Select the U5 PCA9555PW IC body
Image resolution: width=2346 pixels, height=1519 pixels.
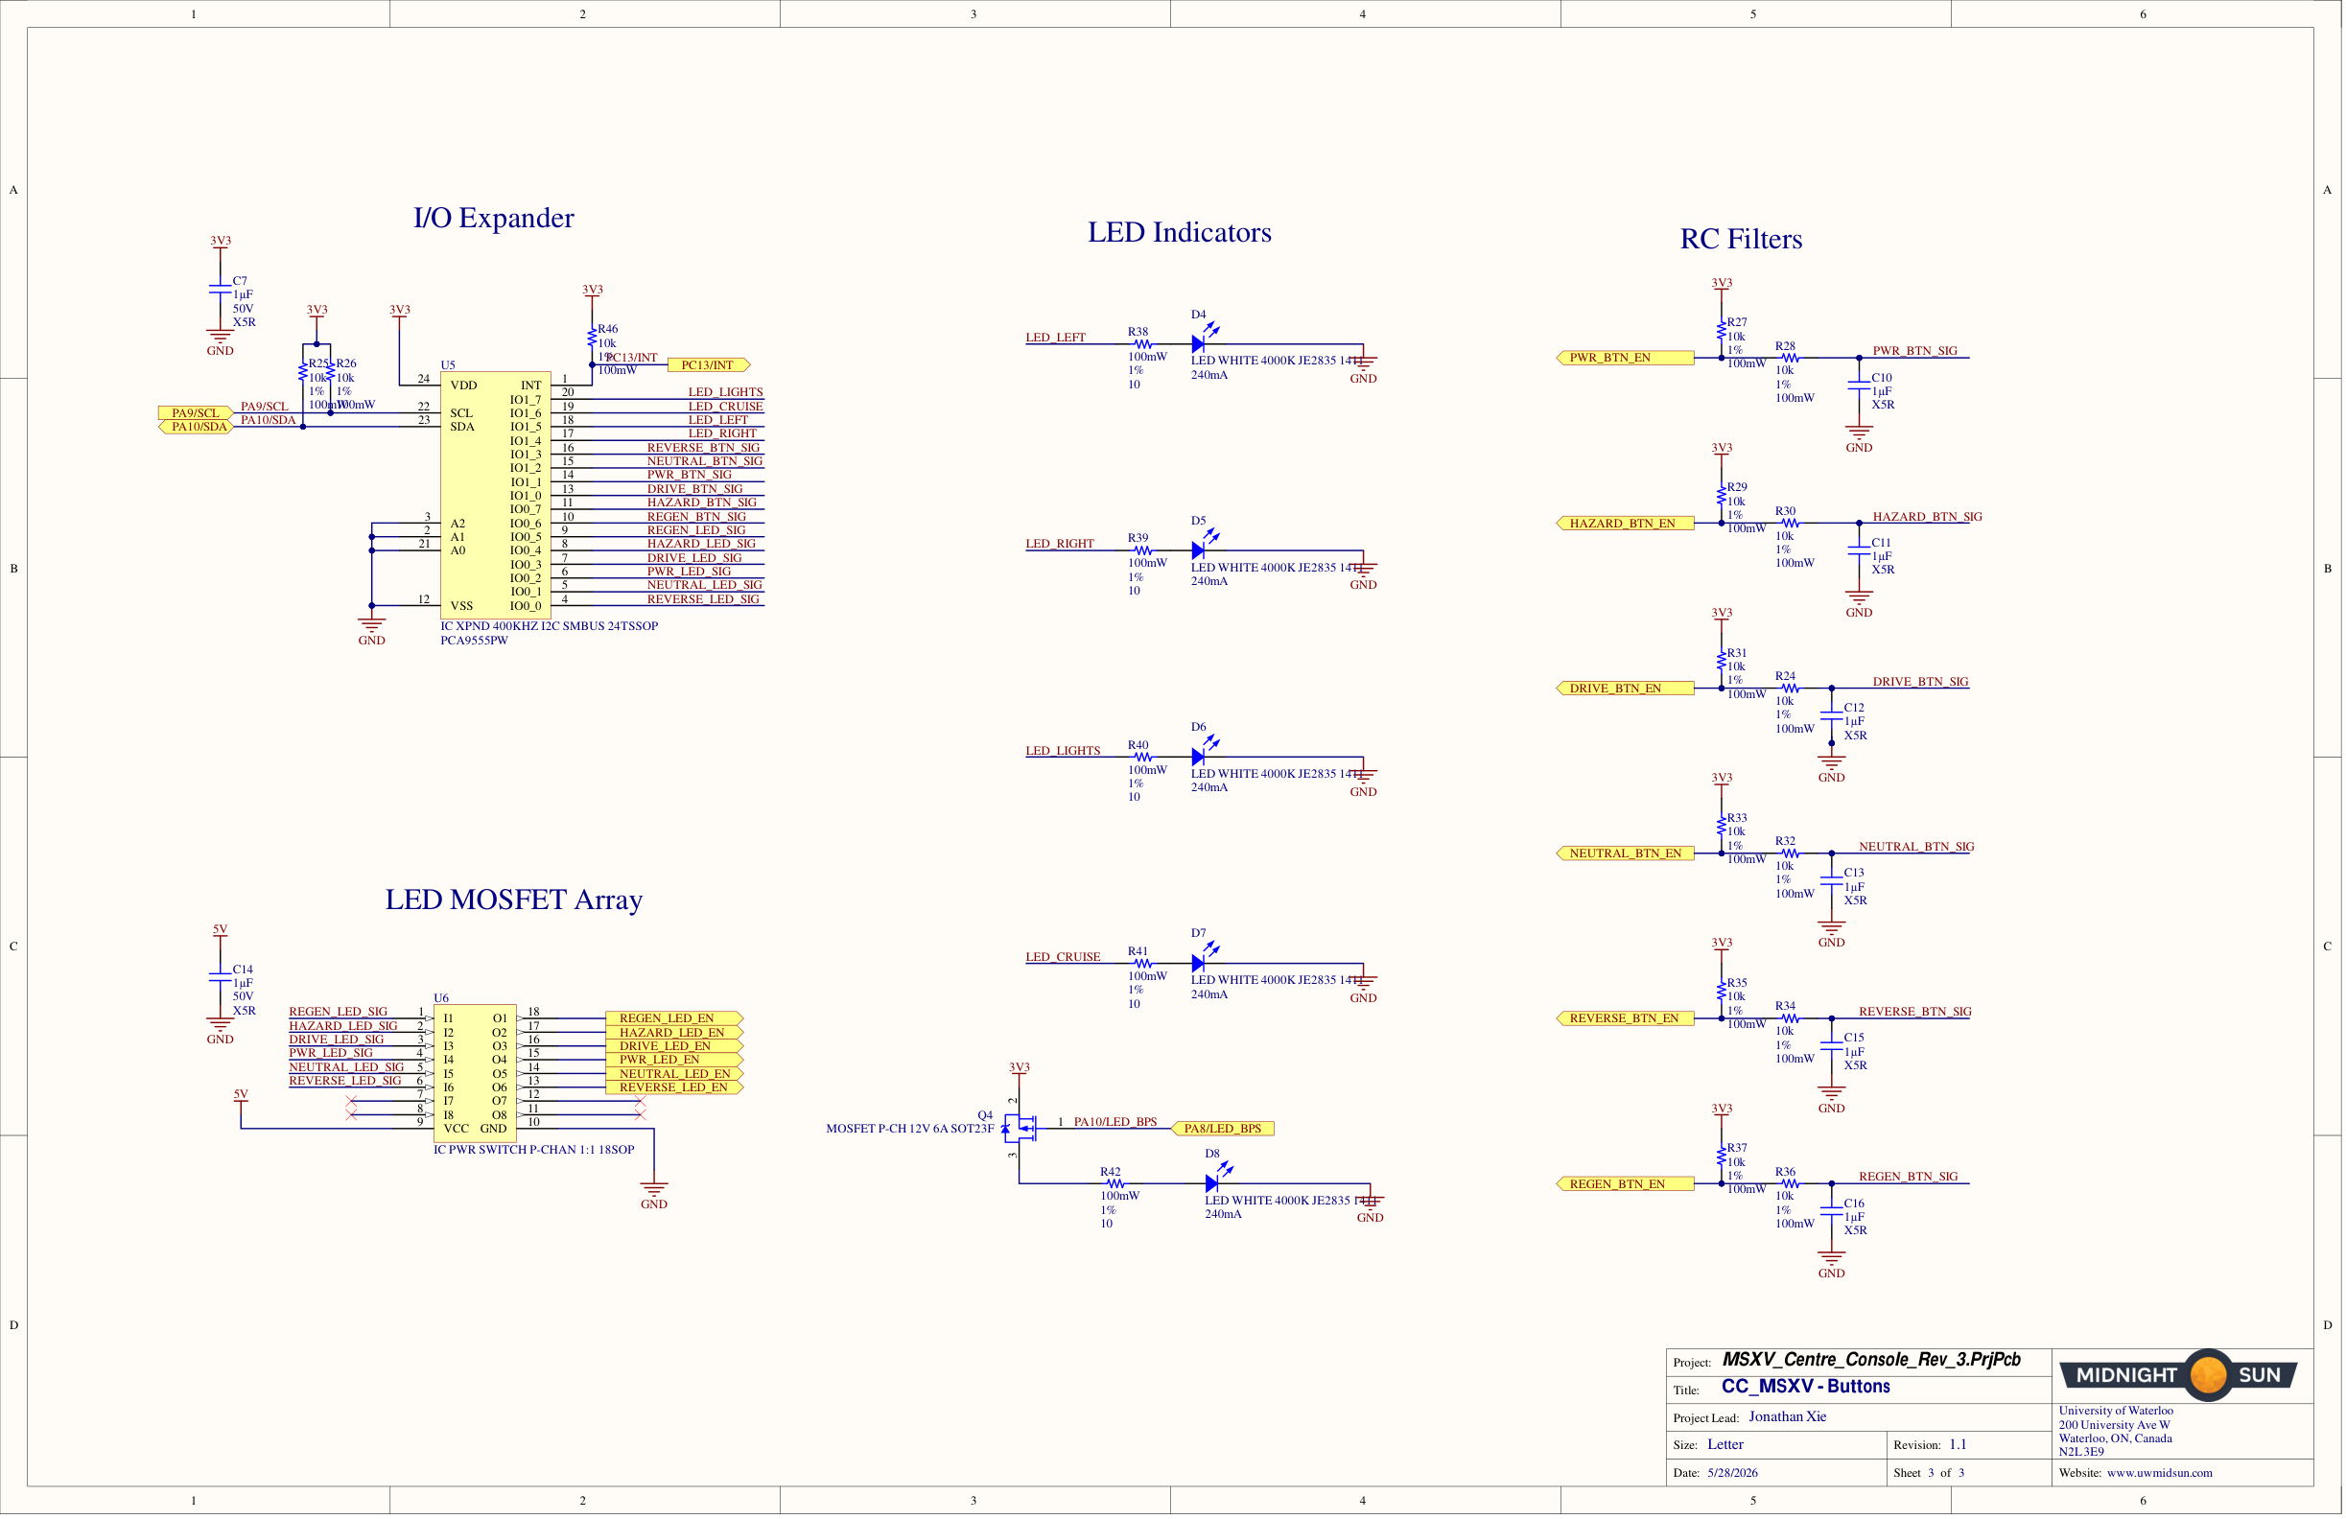[495, 495]
